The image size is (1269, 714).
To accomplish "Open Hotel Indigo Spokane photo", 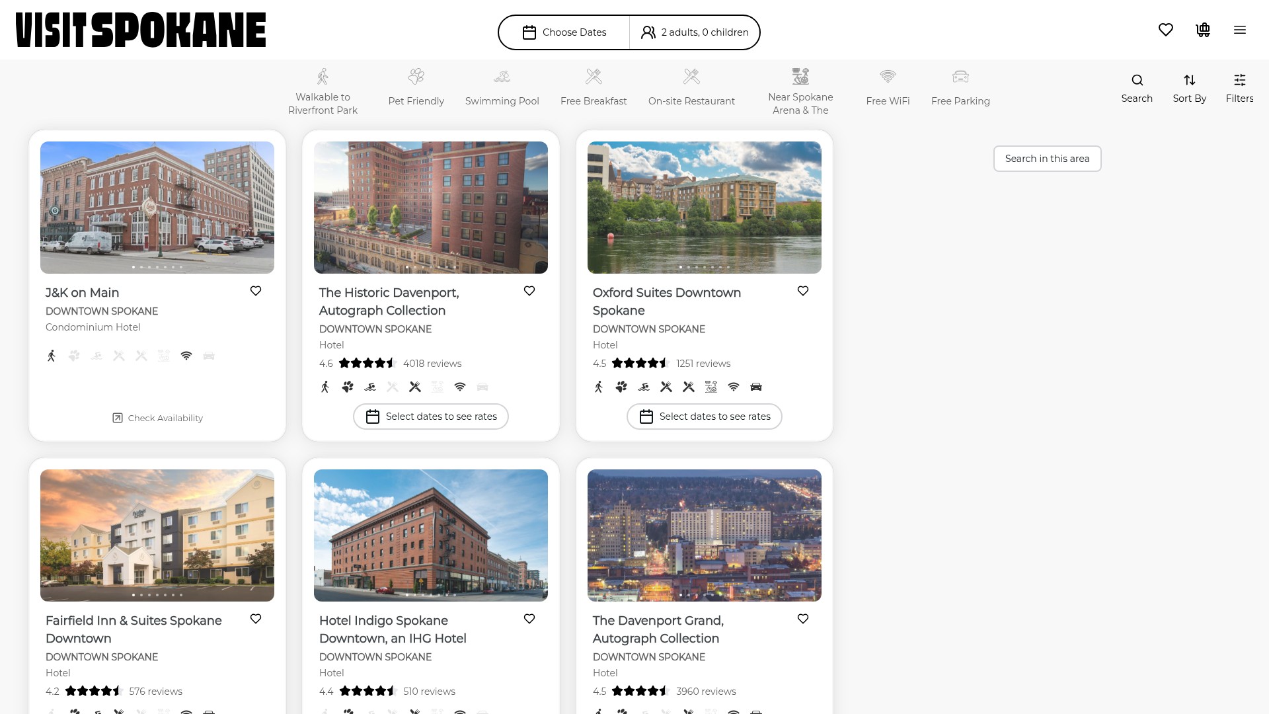I will pos(431,535).
